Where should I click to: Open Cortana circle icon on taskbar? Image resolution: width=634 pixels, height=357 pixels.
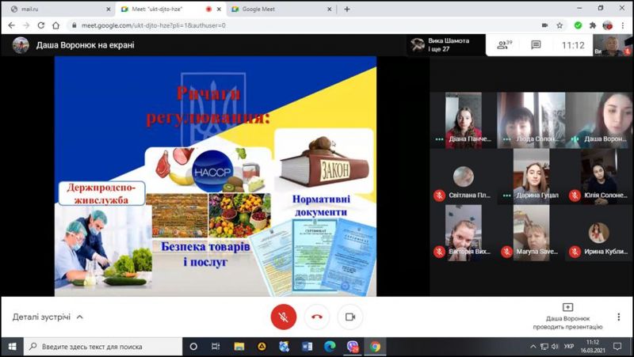(x=193, y=347)
